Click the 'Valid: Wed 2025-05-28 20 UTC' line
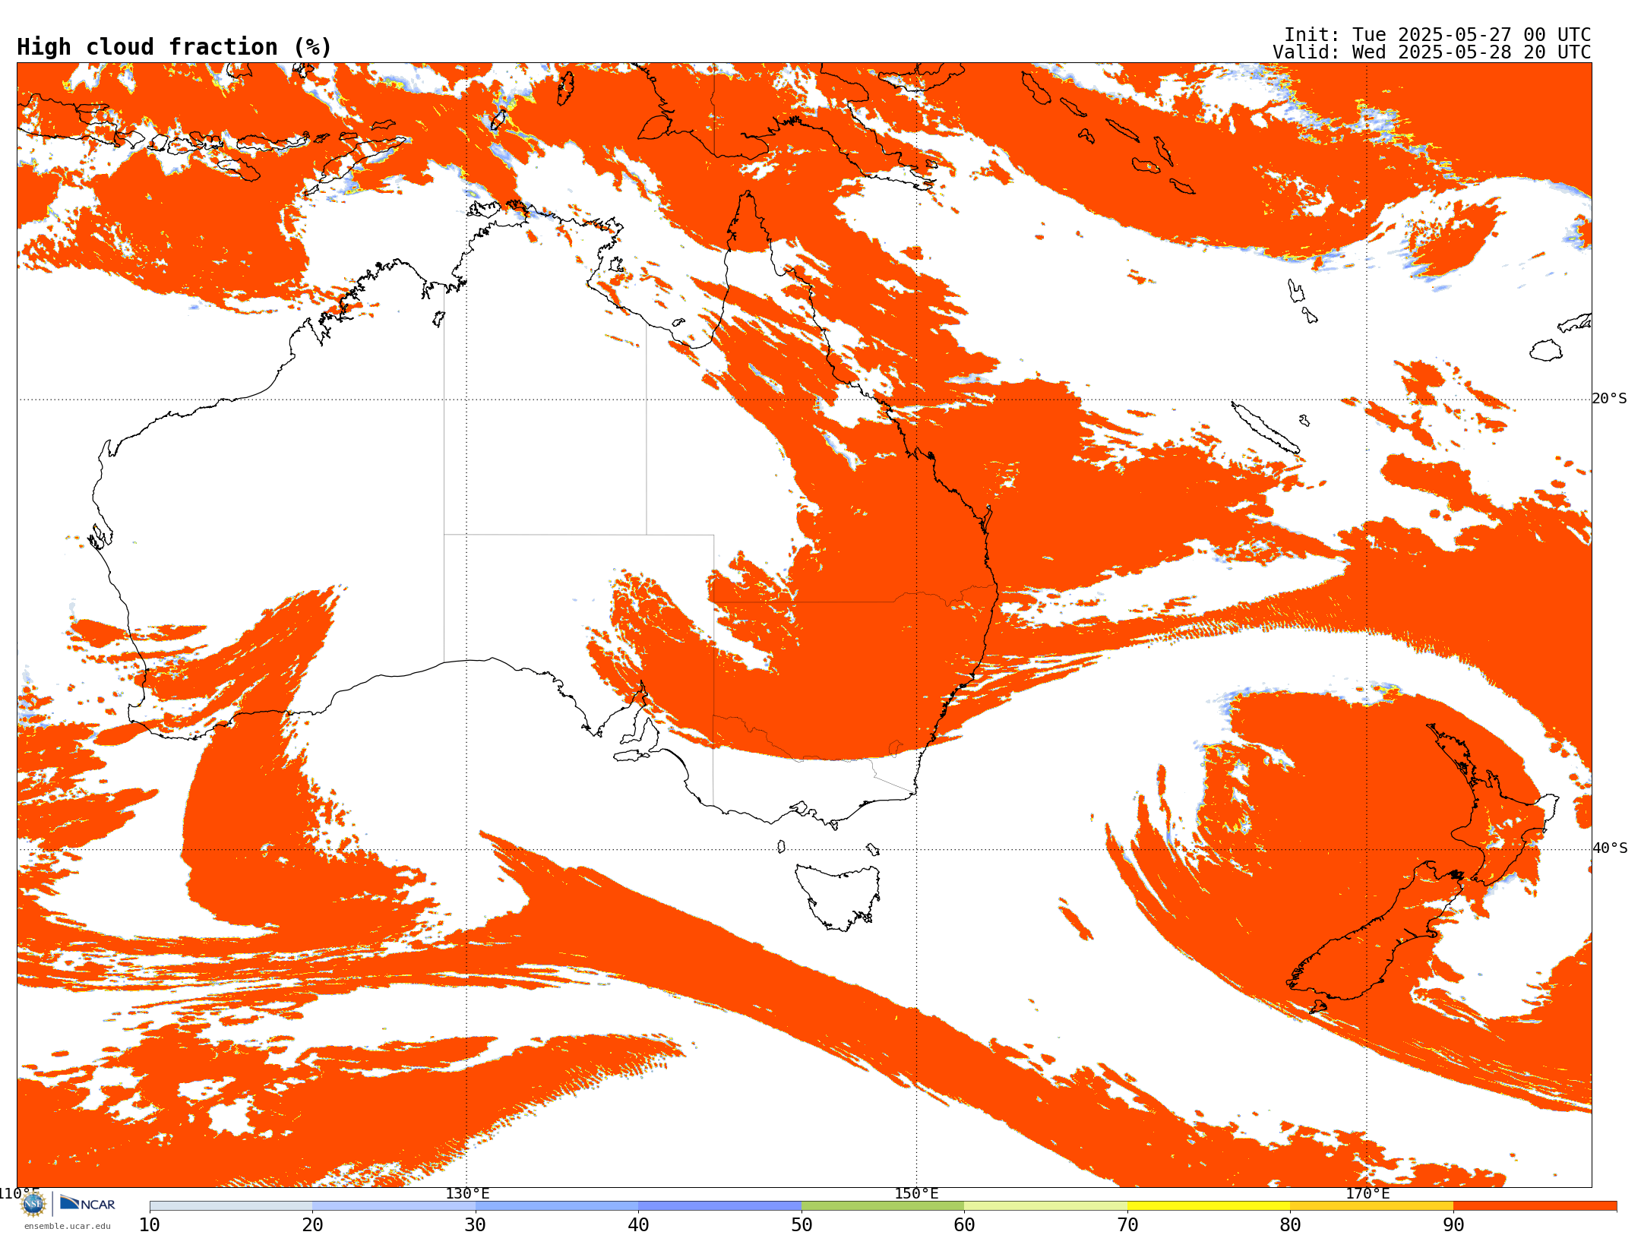The width and height of the screenshot is (1641, 1235). (1431, 52)
